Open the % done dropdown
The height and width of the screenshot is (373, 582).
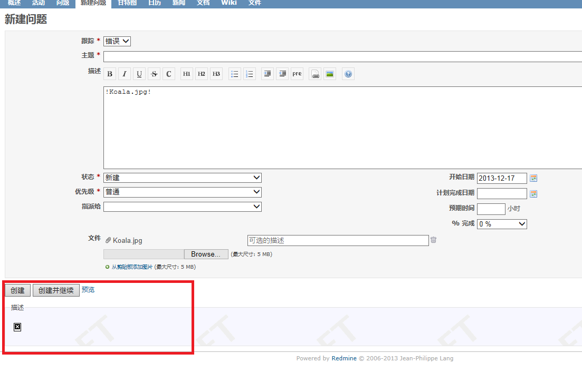(x=502, y=224)
